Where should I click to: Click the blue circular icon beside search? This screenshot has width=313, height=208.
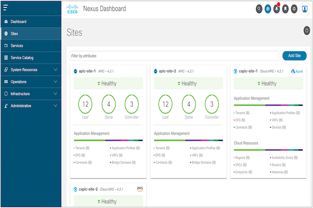click(x=268, y=9)
